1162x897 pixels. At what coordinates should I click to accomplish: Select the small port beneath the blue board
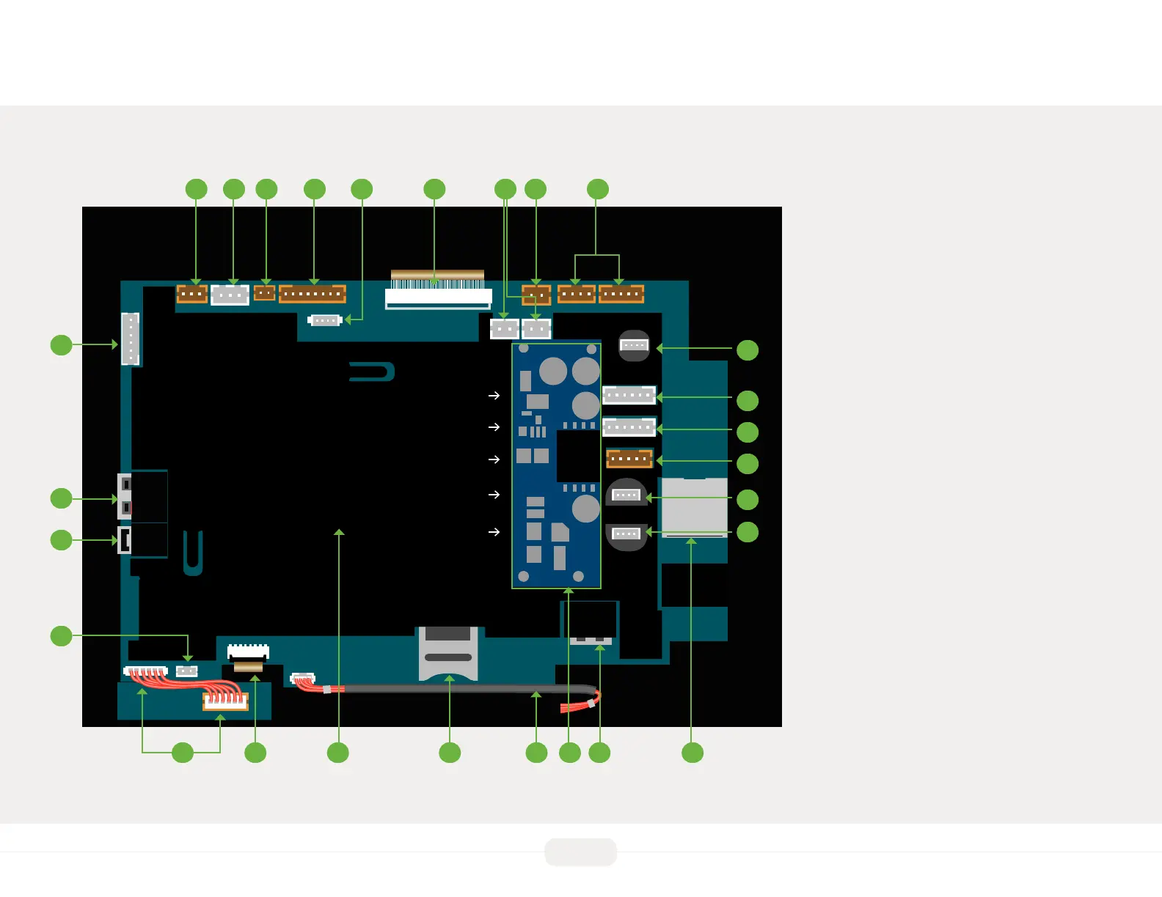[591, 641]
